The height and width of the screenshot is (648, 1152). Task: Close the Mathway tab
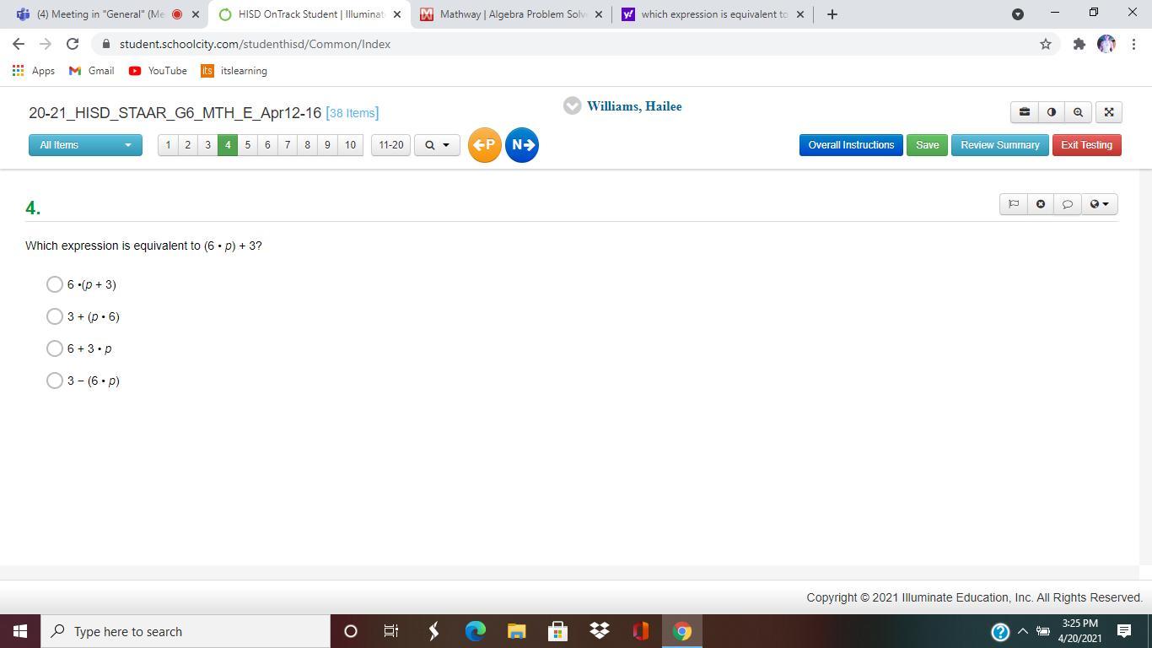(x=599, y=14)
